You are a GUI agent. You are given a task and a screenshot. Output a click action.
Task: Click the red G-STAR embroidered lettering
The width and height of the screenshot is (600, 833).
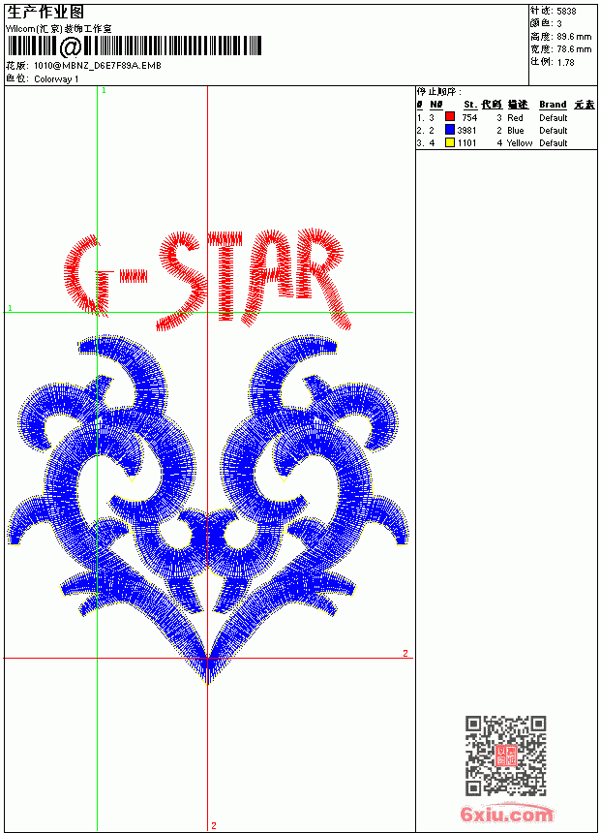click(208, 280)
